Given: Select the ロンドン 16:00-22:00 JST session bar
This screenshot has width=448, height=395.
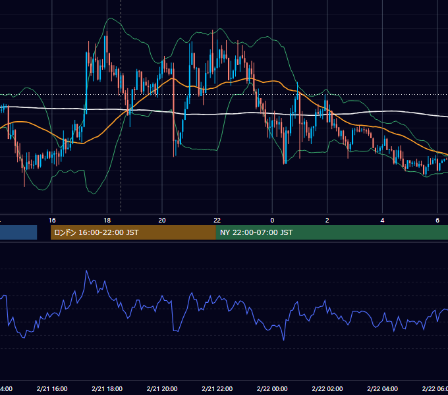Looking at the screenshot, I should coord(133,232).
